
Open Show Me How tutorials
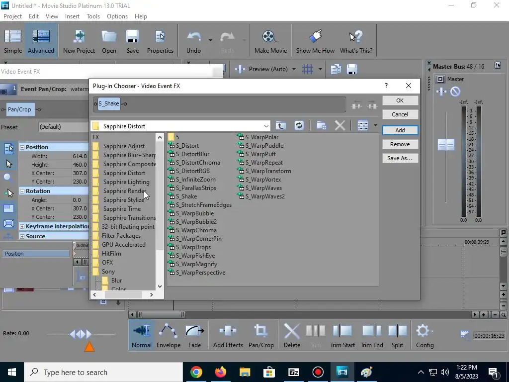[x=315, y=41]
